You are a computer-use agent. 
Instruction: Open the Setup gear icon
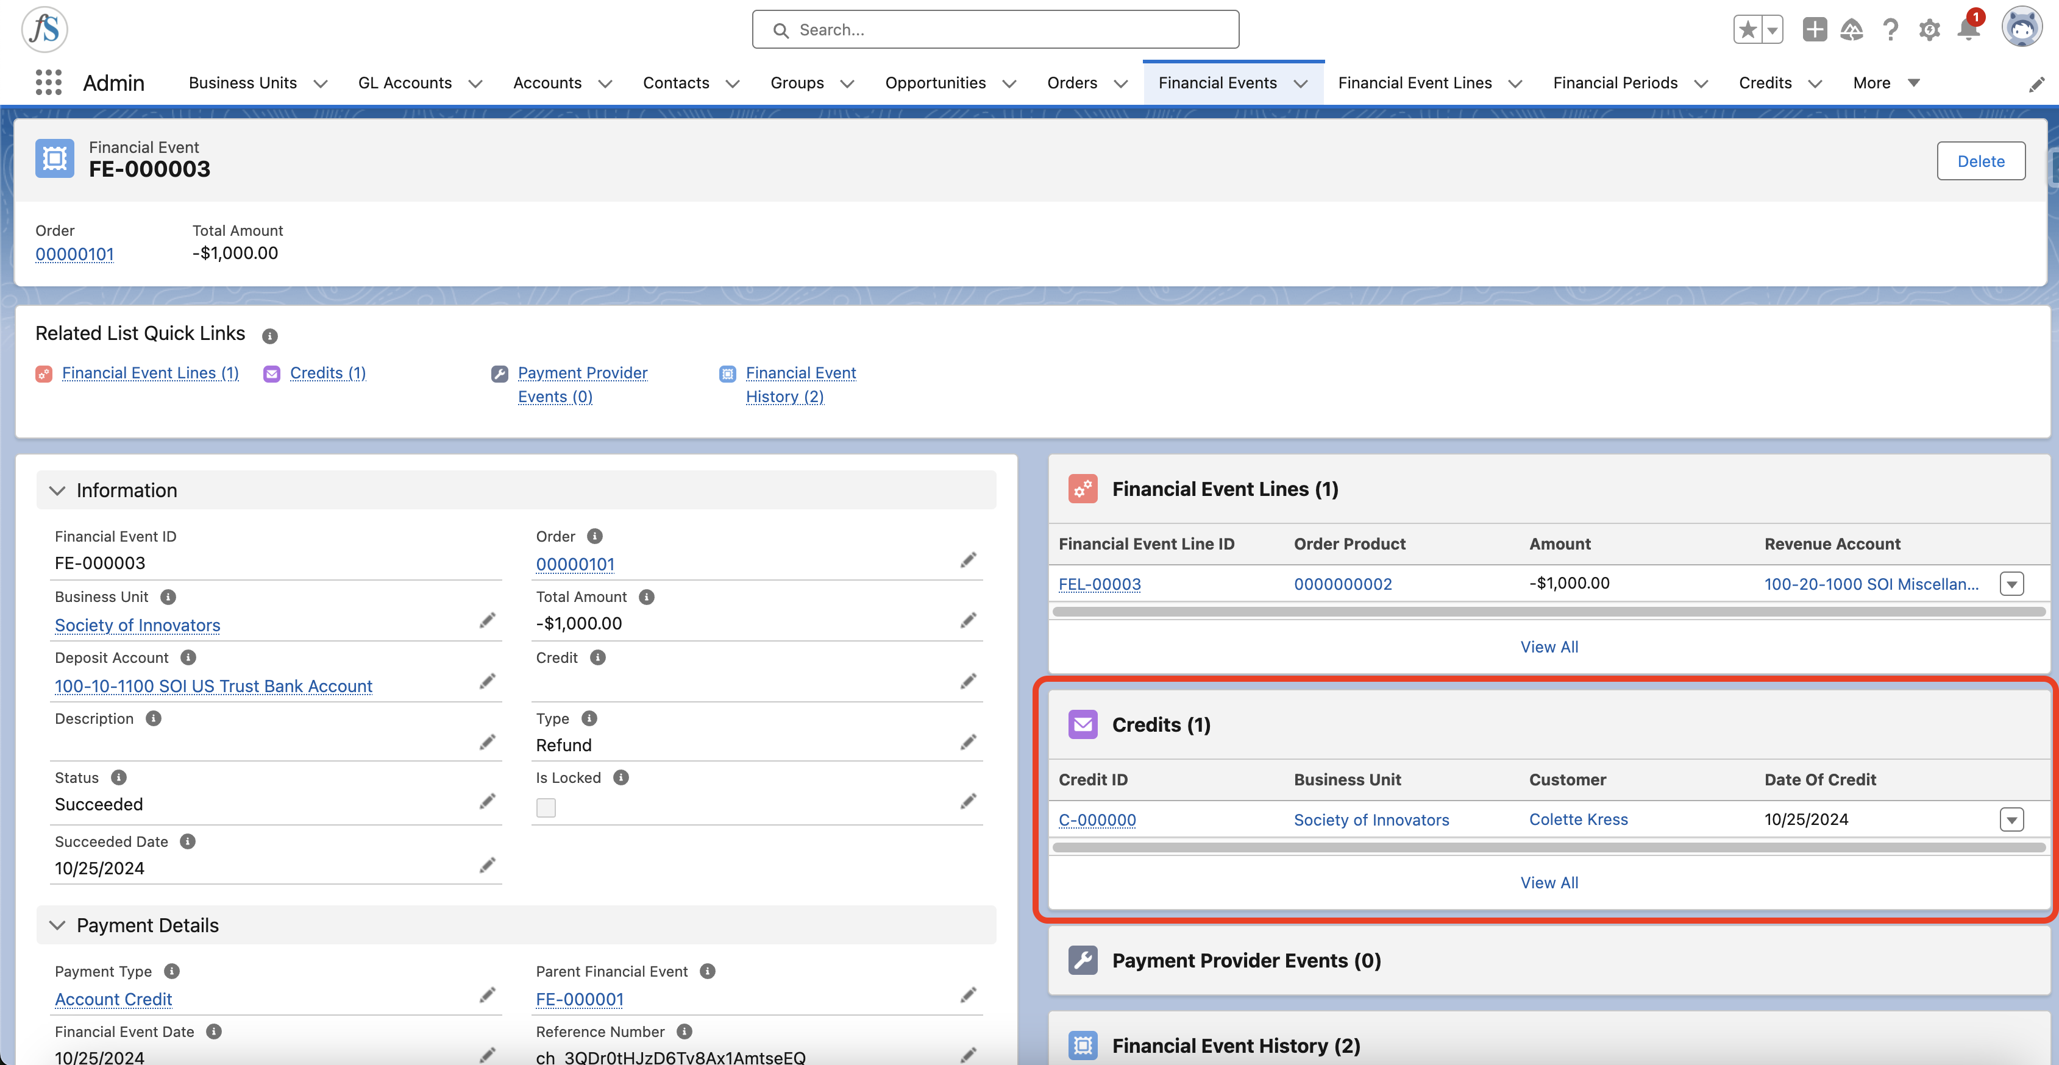pyautogui.click(x=1930, y=30)
